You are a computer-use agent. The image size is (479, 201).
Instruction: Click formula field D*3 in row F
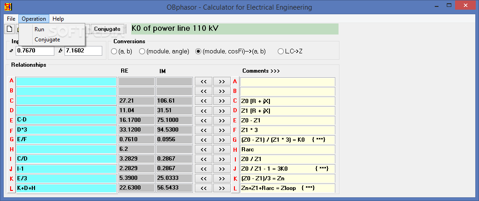[66, 130]
